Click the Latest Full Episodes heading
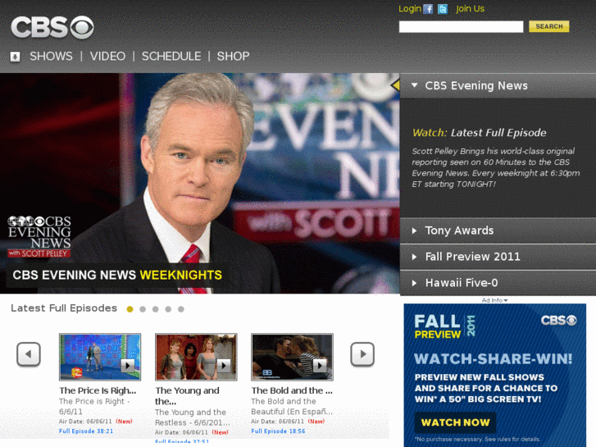 [x=64, y=308]
